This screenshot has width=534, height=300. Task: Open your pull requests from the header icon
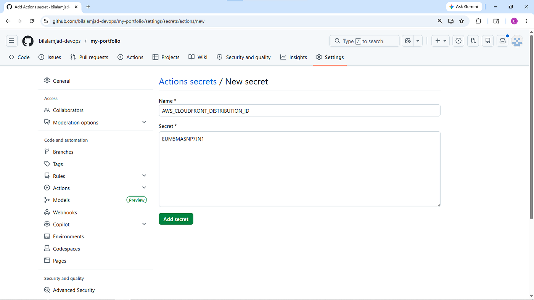(473, 41)
